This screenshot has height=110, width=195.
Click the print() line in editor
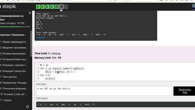click(x=50, y=79)
